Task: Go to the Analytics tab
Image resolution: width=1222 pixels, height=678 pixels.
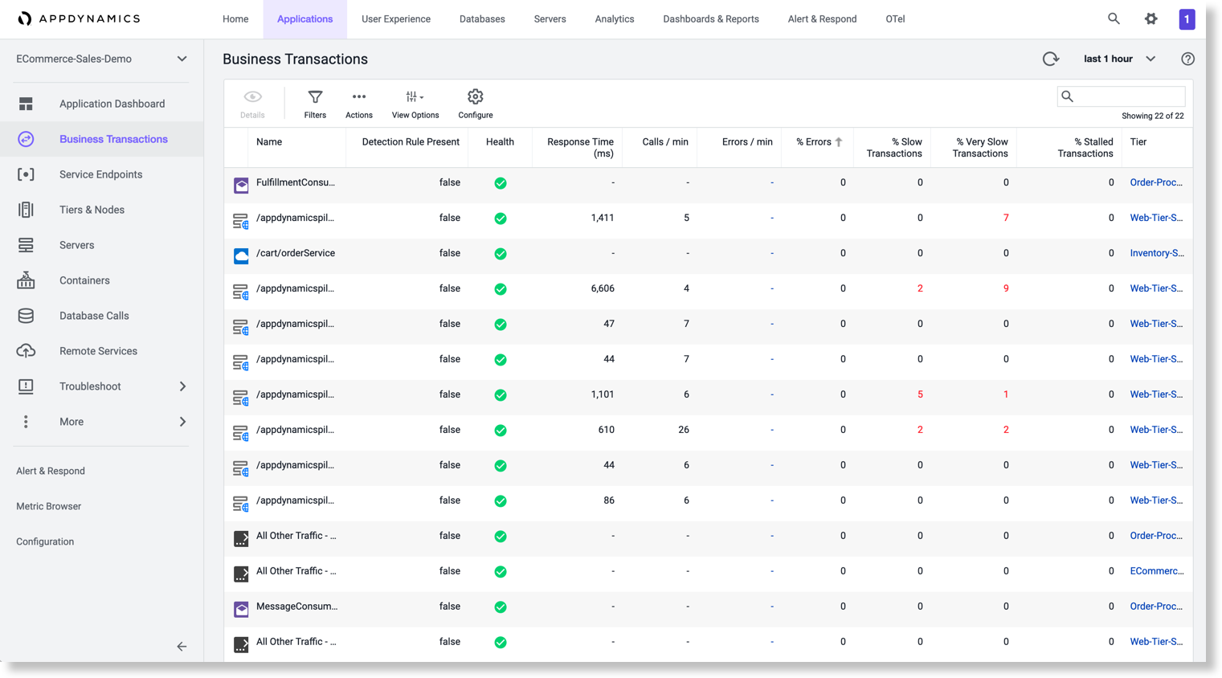Action: 615,18
